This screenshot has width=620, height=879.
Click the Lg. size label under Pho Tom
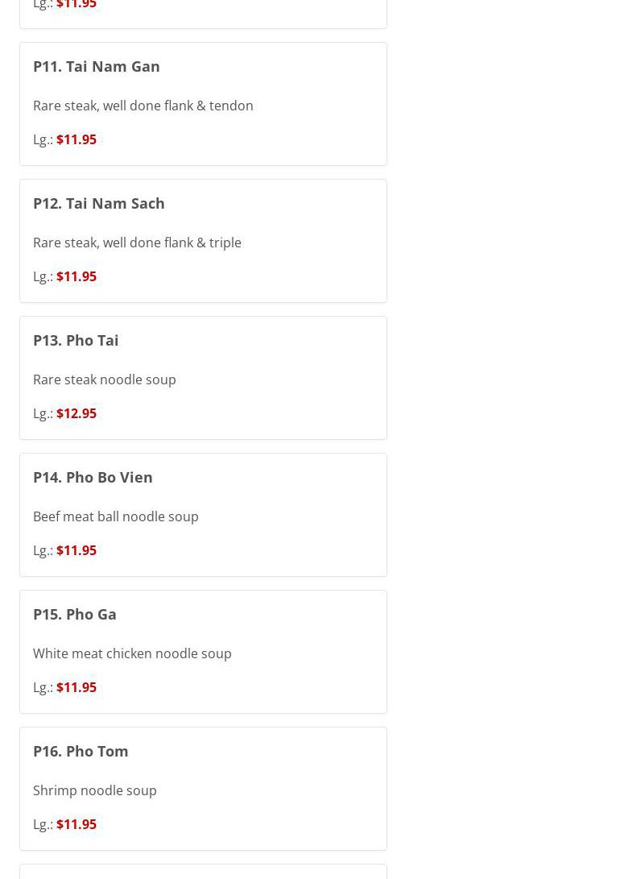click(x=43, y=824)
